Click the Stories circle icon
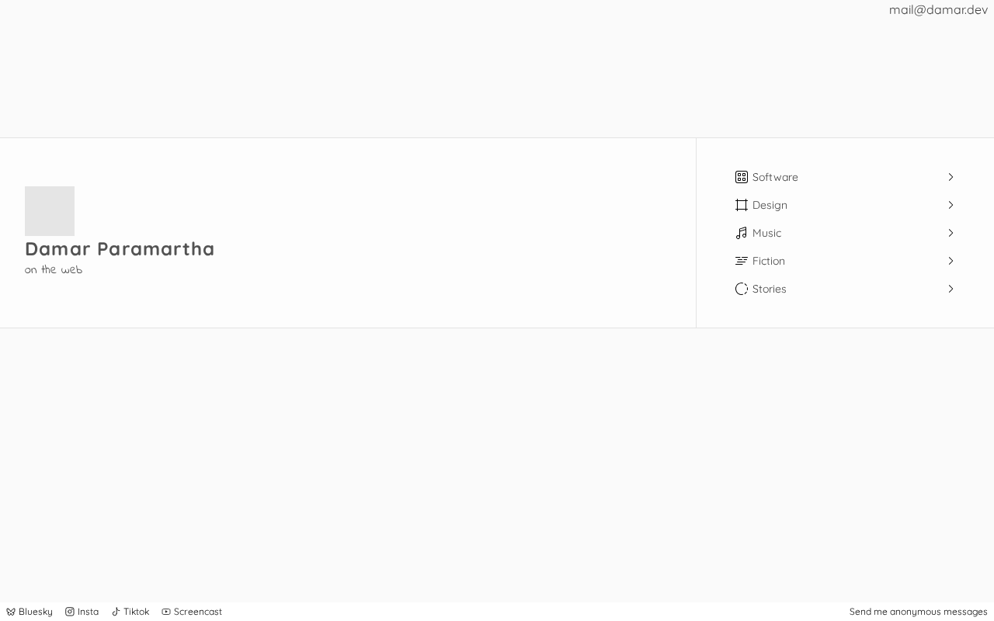The height and width of the screenshot is (621, 994). (742, 289)
